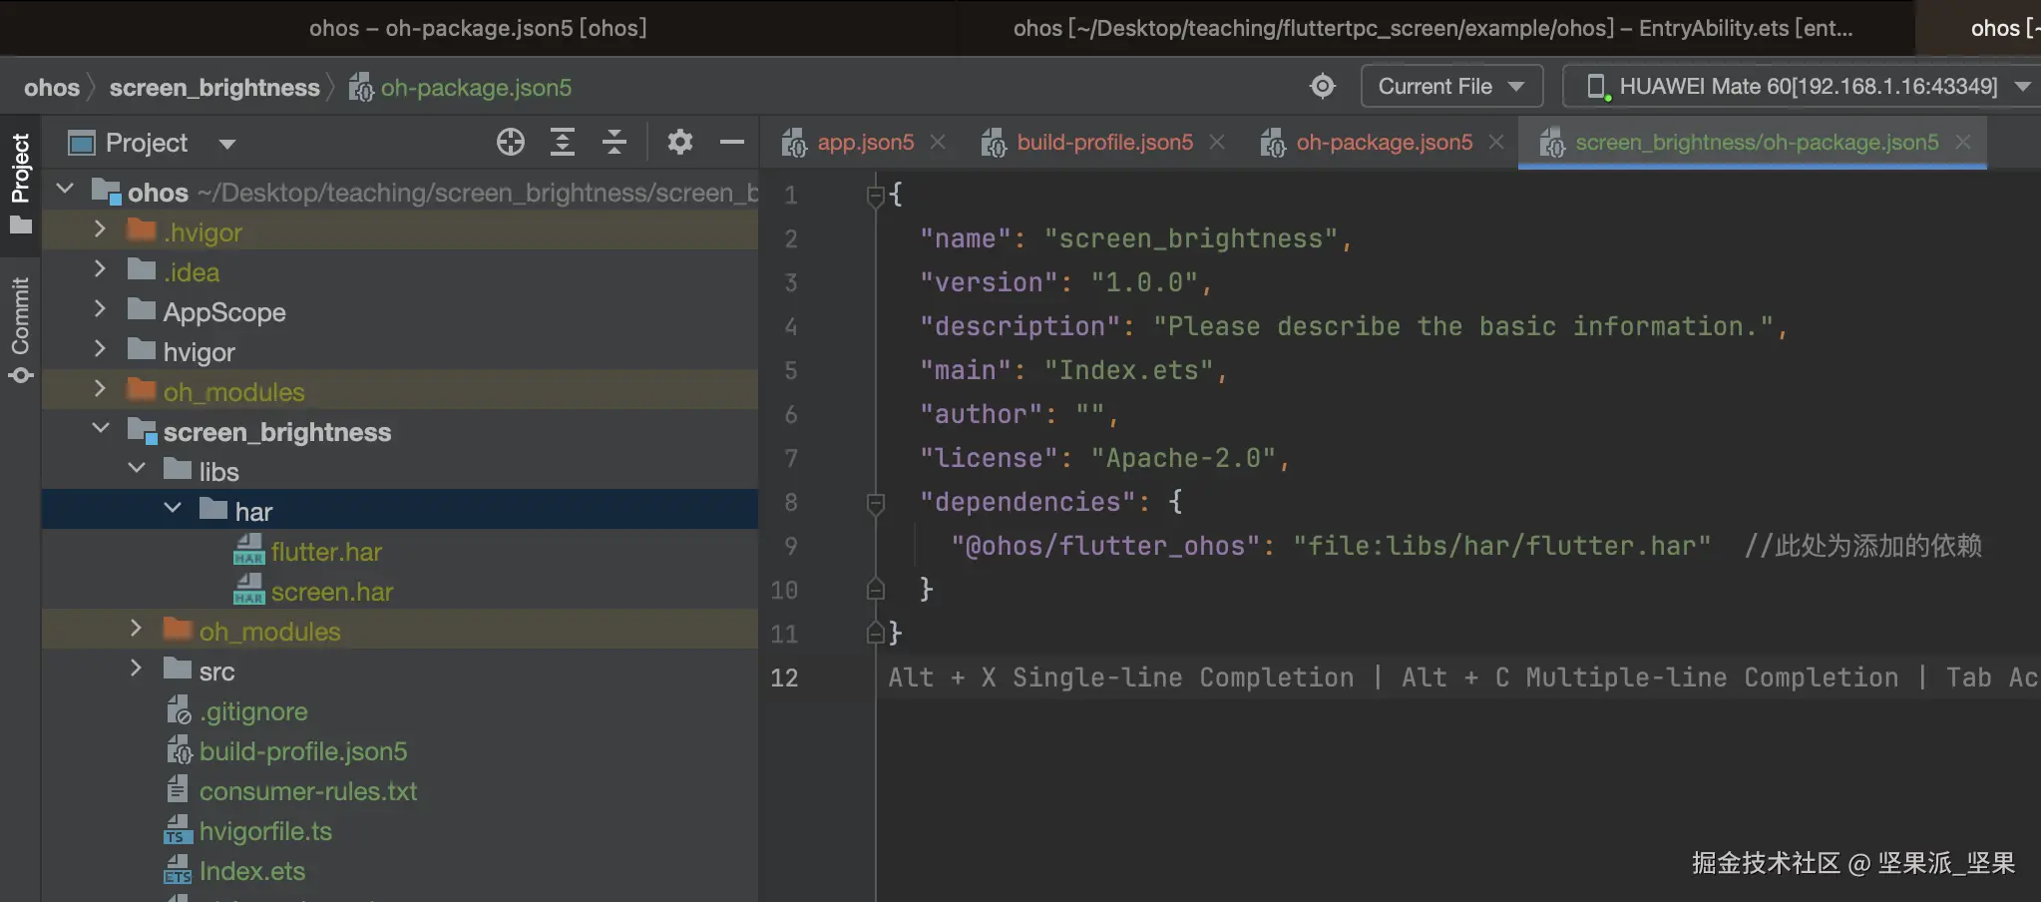Collapse the ohos root project node
The height and width of the screenshot is (902, 2041).
(x=66, y=189)
